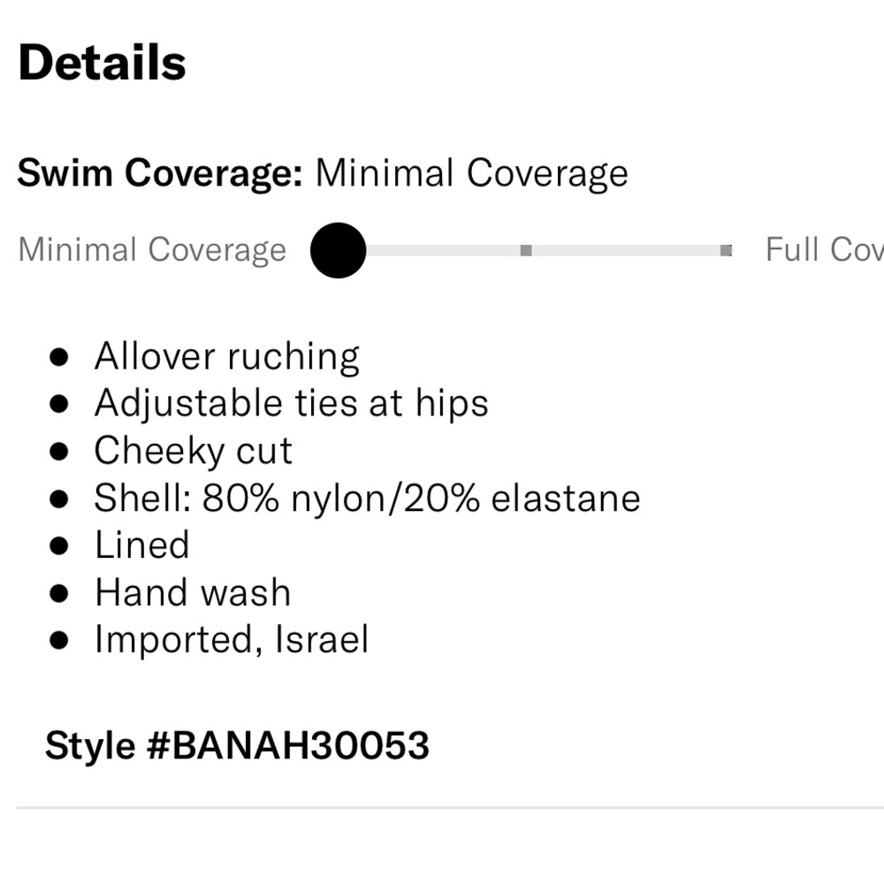This screenshot has height=884, width=884.
Task: Click the Allover ruching bullet item
Action: [x=226, y=357]
